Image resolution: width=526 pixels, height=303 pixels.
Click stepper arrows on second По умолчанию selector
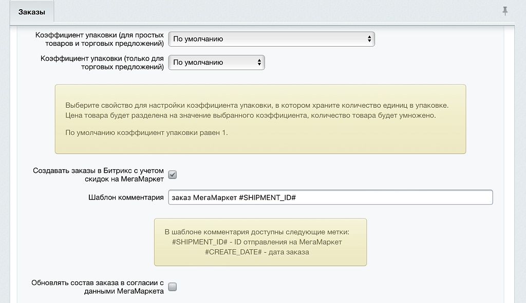coord(258,62)
